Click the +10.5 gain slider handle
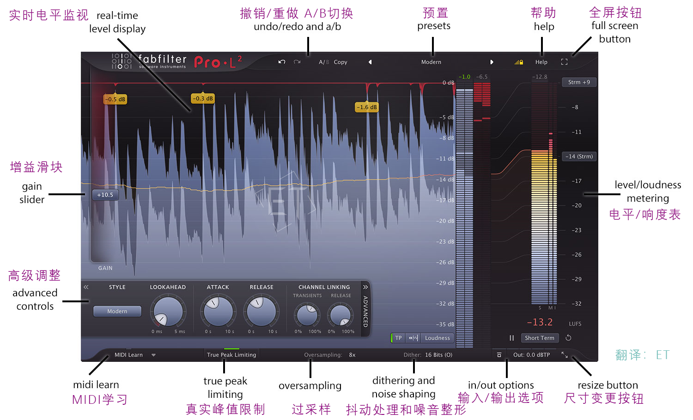693x420 pixels. pyautogui.click(x=104, y=195)
